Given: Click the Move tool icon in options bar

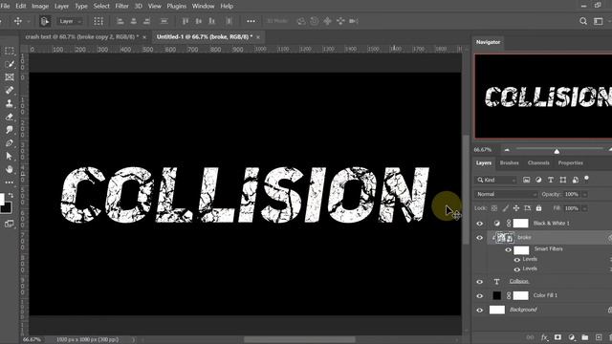Looking at the screenshot, I should pyautogui.click(x=18, y=21).
